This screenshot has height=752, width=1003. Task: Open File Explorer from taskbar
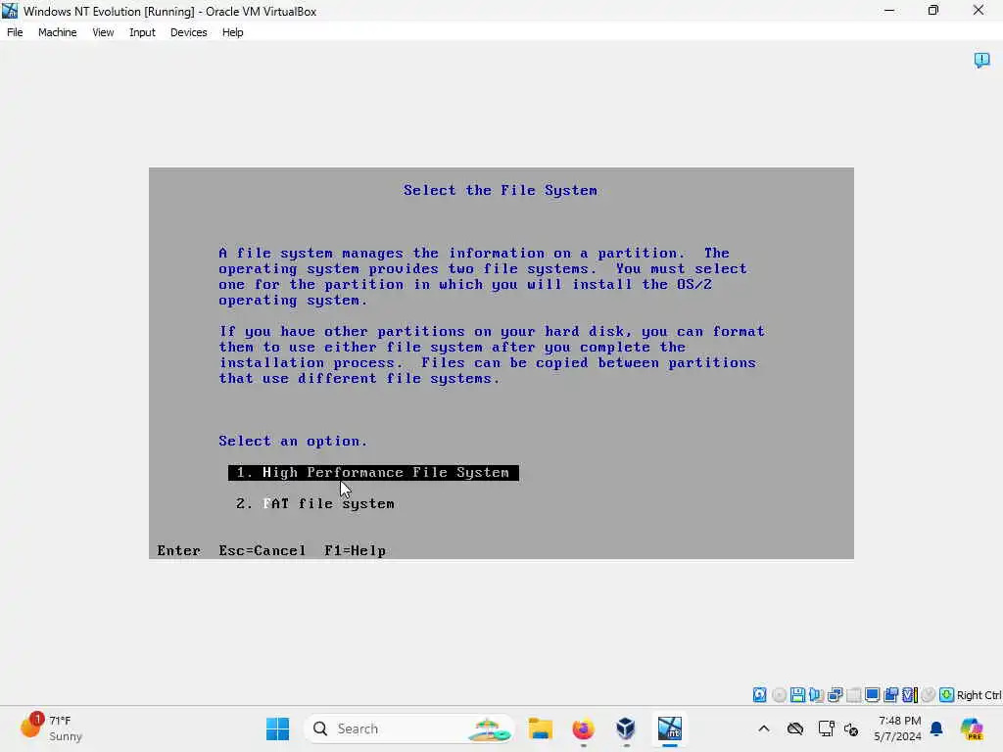click(x=541, y=728)
